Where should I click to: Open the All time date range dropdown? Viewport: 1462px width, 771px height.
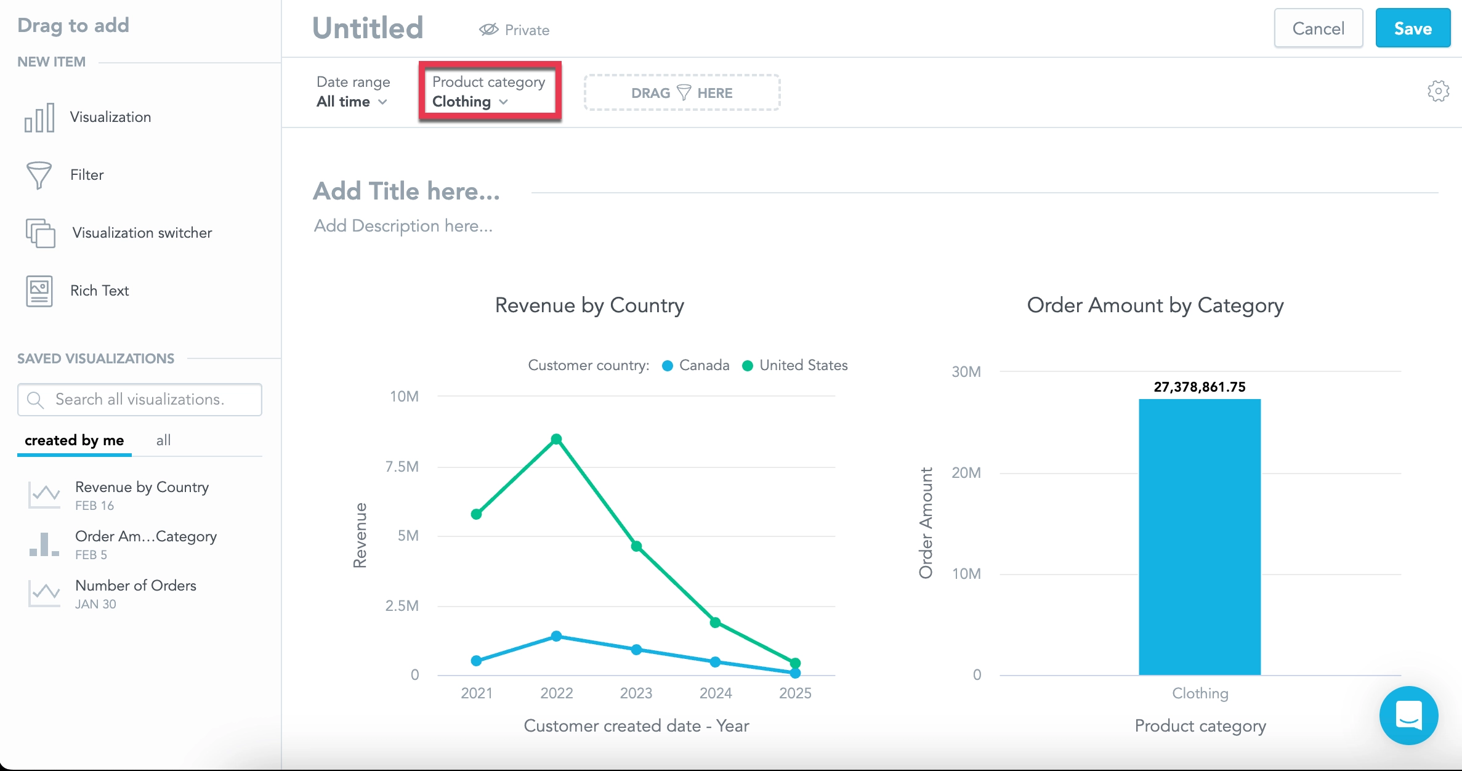tap(352, 102)
